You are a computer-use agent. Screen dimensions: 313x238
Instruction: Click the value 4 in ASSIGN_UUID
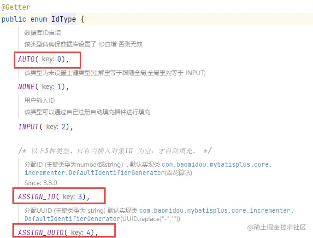[88, 232]
